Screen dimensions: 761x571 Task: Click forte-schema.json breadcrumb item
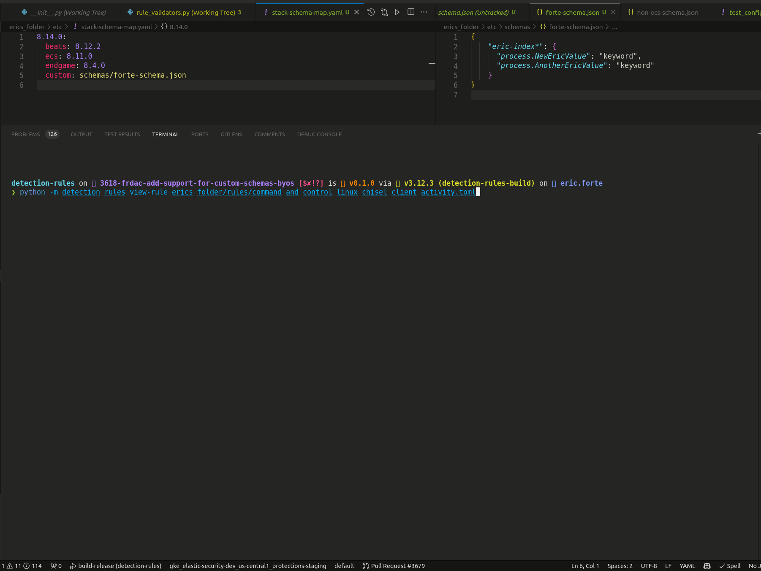576,27
